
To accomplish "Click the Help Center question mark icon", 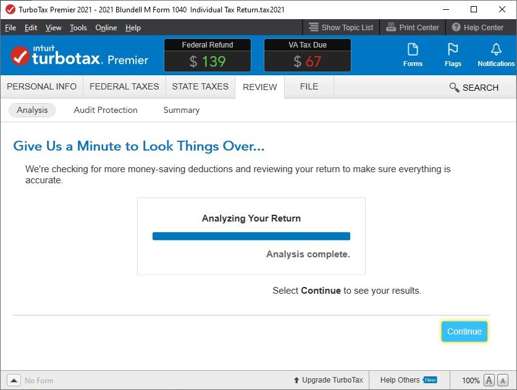I will 456,27.
